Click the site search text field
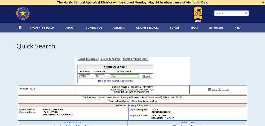 [229, 13]
